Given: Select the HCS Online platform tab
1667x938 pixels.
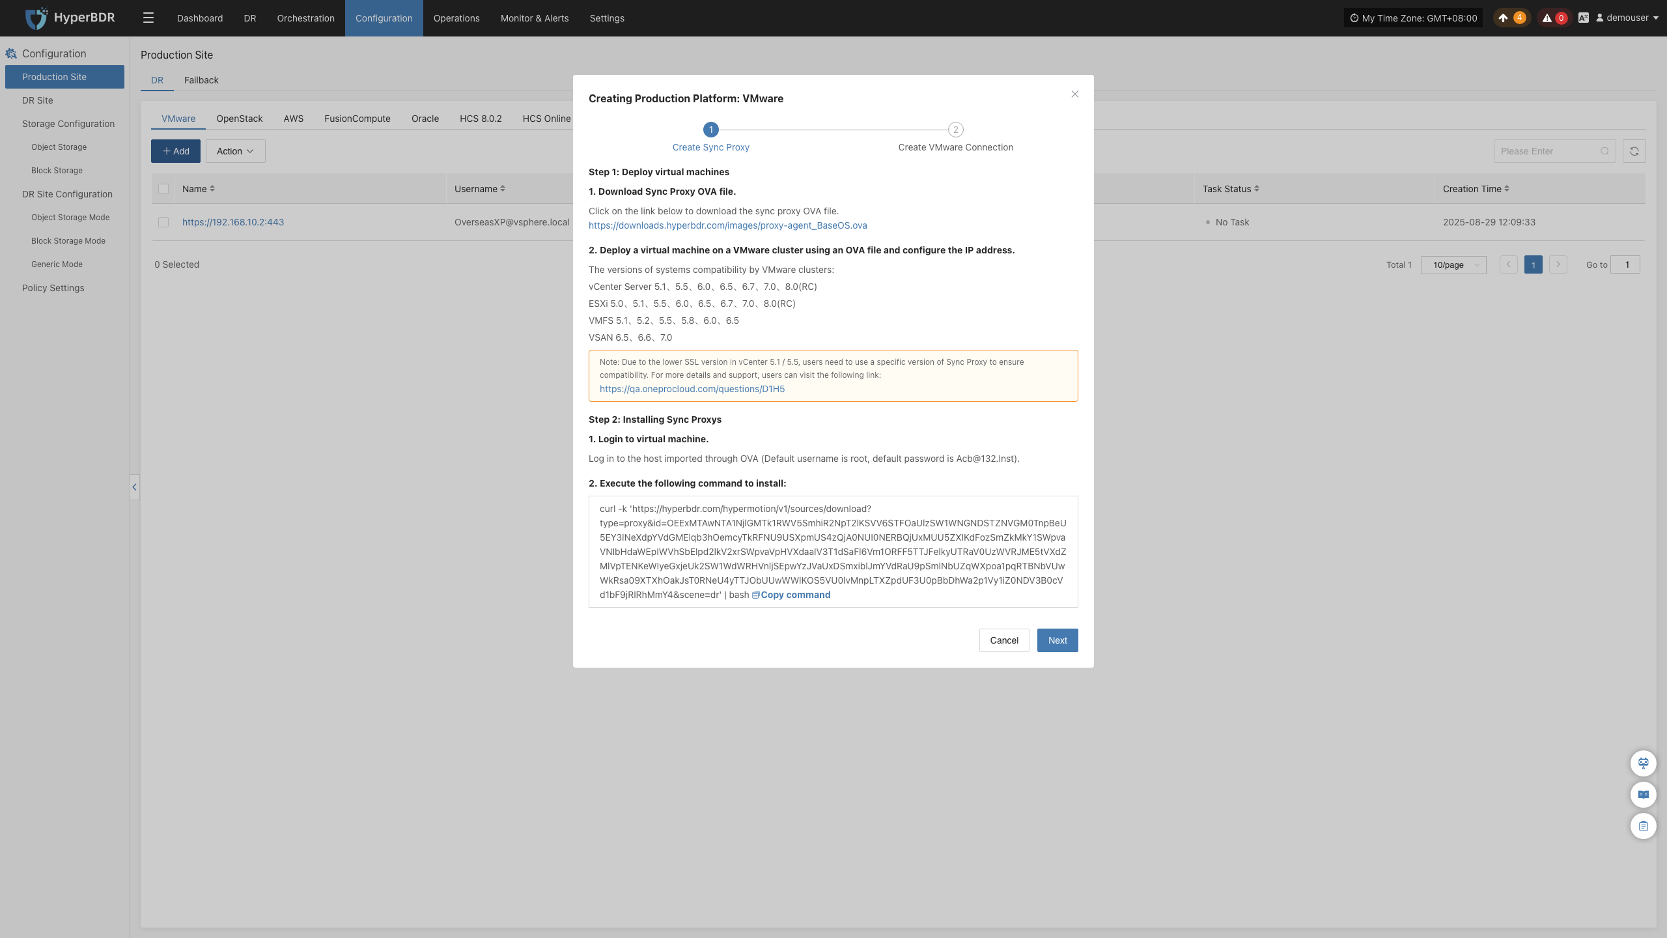Looking at the screenshot, I should 546,119.
